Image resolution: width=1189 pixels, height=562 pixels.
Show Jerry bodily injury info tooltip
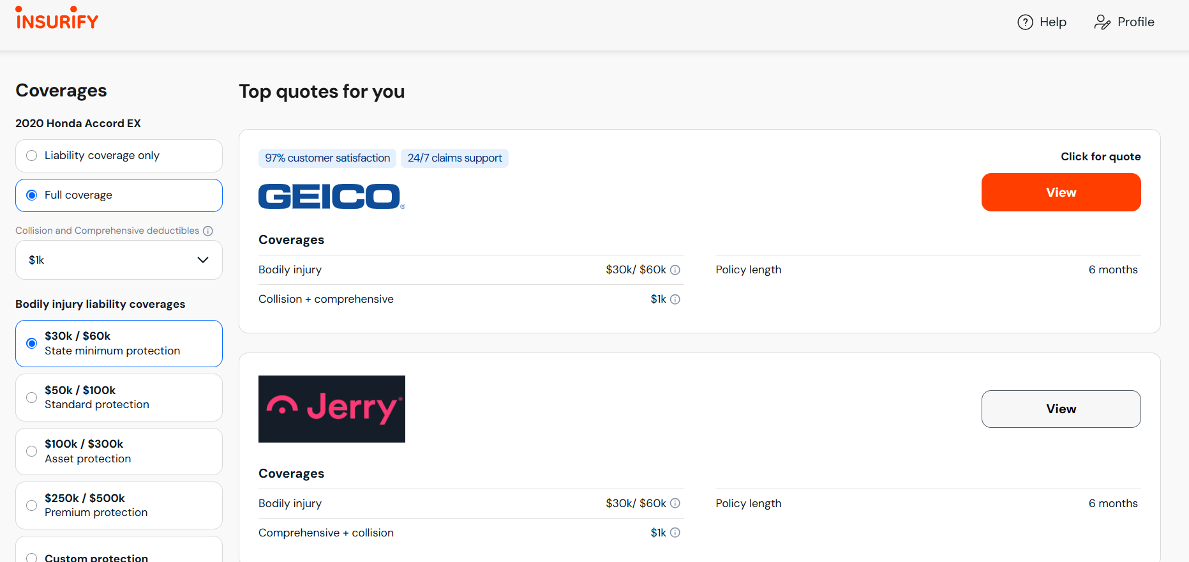click(x=675, y=503)
